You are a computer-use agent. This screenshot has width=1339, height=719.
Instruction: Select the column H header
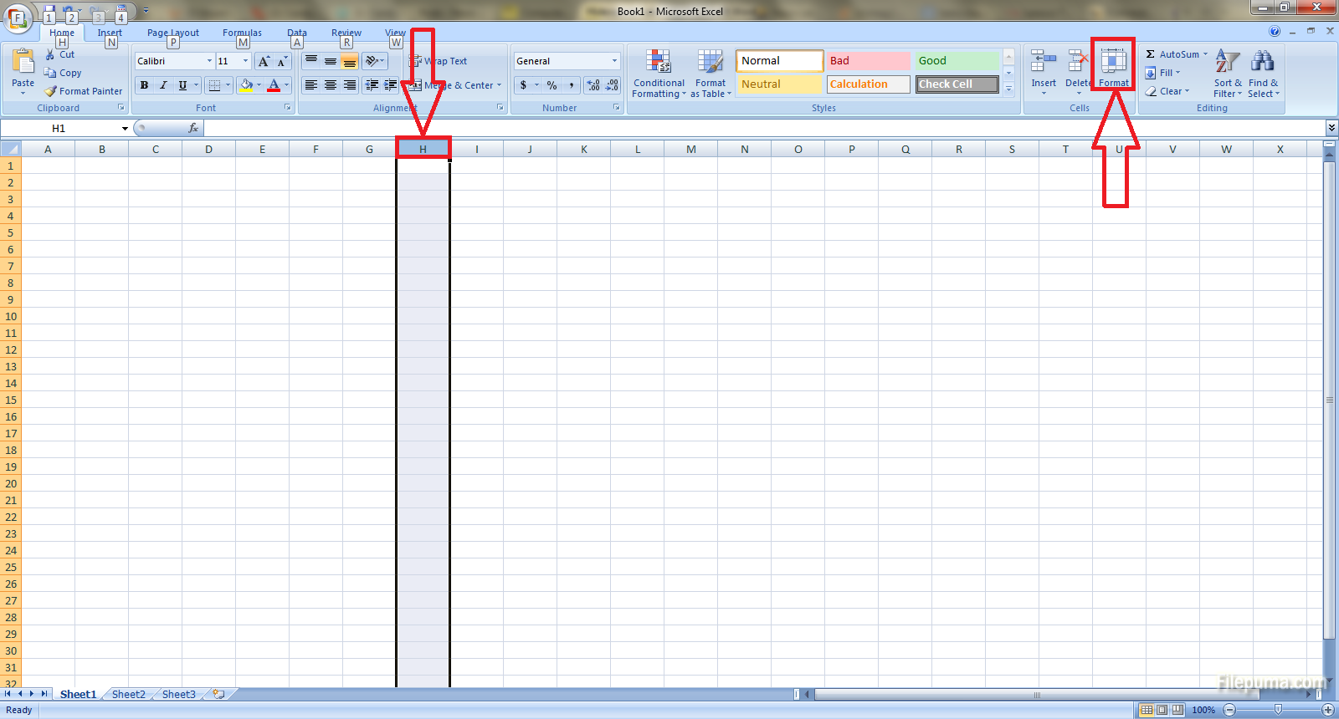pos(423,149)
